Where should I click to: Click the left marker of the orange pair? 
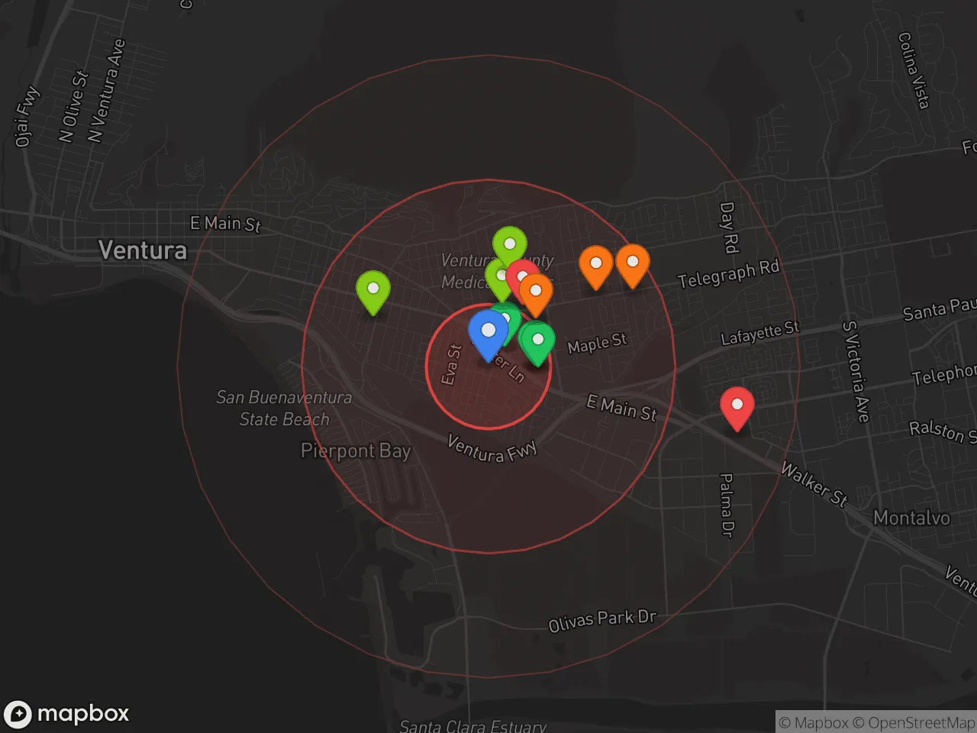[595, 264]
